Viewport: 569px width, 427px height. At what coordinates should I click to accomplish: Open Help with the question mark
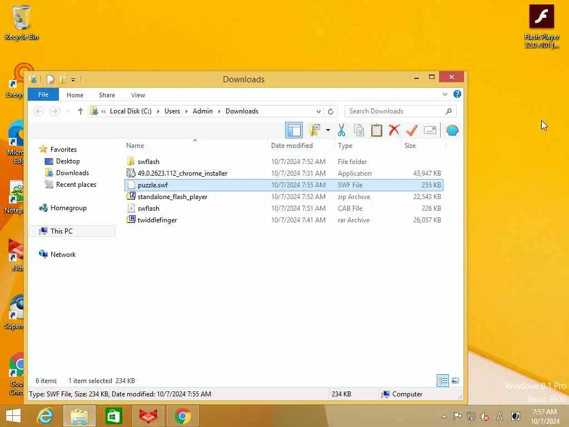(x=457, y=94)
